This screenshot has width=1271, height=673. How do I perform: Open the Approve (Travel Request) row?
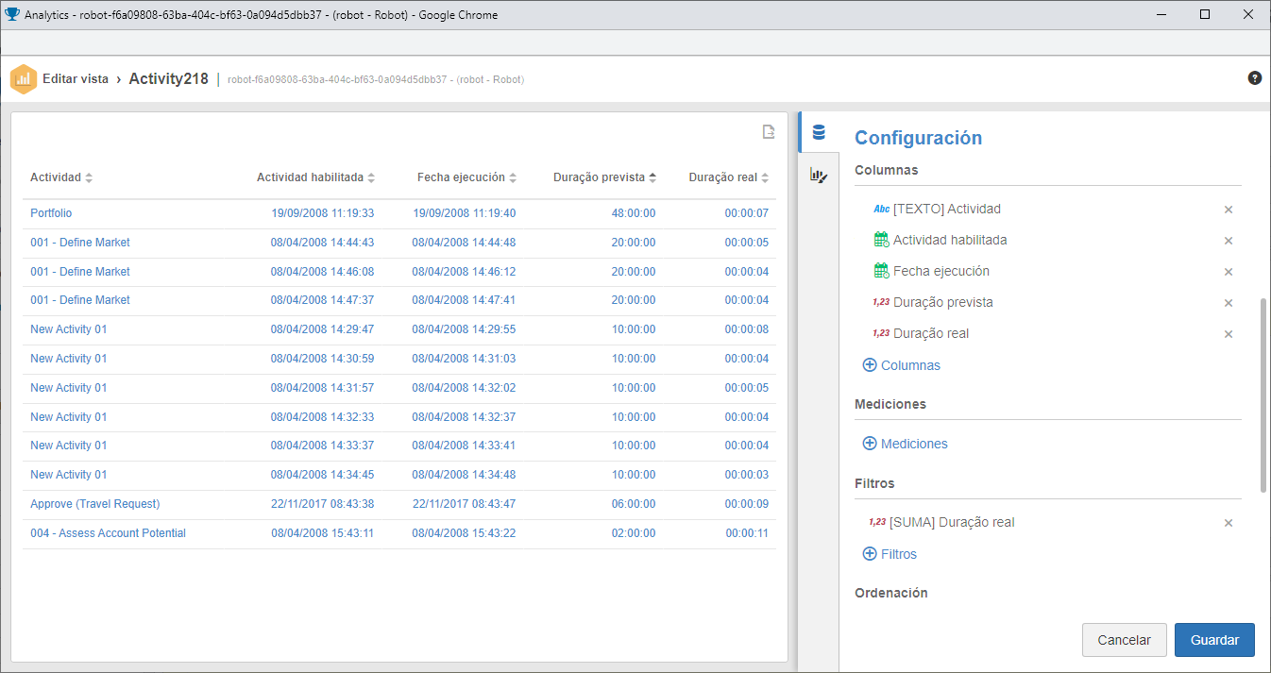pos(95,504)
